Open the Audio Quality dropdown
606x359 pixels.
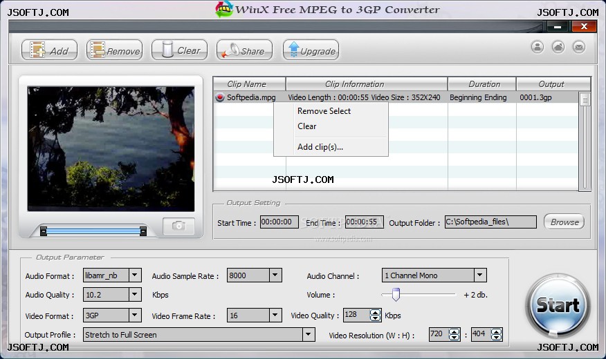pos(134,295)
